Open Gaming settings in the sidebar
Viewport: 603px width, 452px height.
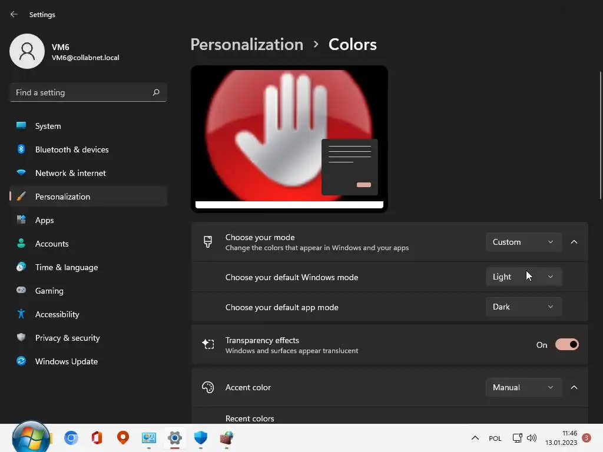pos(88,291)
